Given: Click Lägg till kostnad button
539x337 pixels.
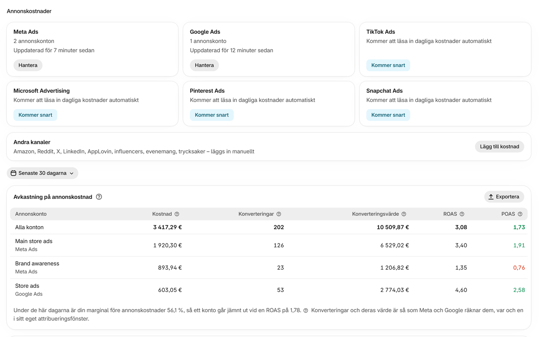Looking at the screenshot, I should pyautogui.click(x=499, y=147).
